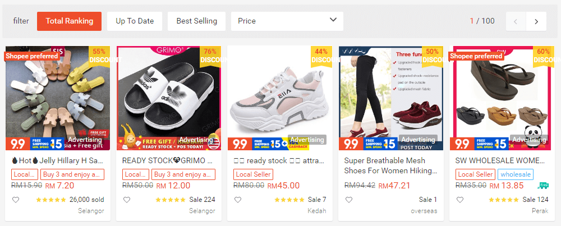Open the Jelly Hillary sandals product image
This screenshot has height=226, width=561.
pos(58,98)
